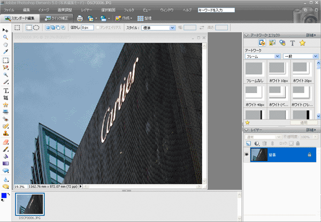Collapse the レイヤー panel
Viewport: 321px width, 222px height.
pyautogui.click(x=246, y=129)
